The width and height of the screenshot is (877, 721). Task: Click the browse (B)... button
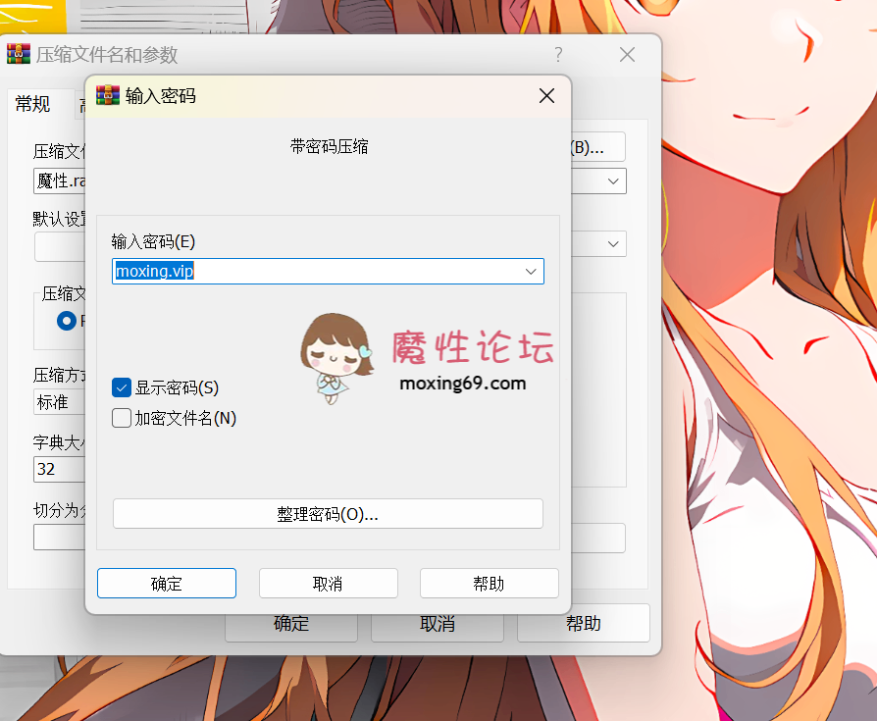click(x=596, y=148)
